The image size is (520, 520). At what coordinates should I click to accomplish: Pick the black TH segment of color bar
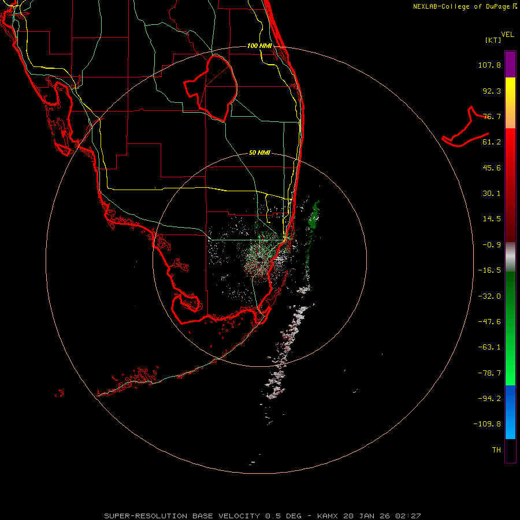[510, 450]
